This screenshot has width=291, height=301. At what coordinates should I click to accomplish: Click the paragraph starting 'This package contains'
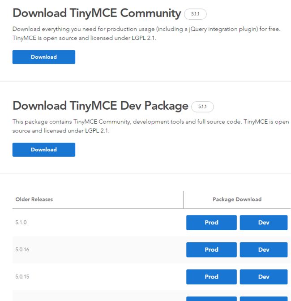(150, 126)
